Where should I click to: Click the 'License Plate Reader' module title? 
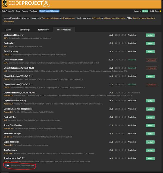(13, 60)
